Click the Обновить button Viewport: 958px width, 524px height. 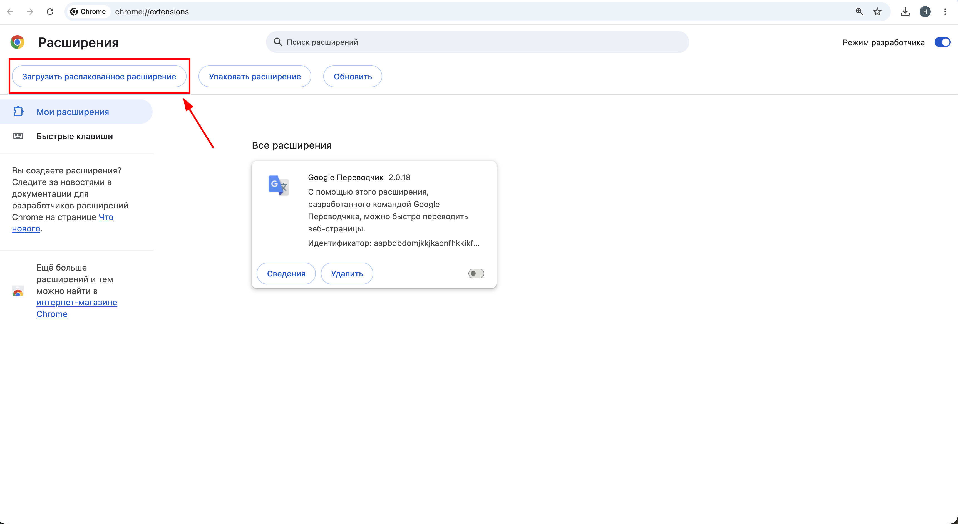(353, 77)
